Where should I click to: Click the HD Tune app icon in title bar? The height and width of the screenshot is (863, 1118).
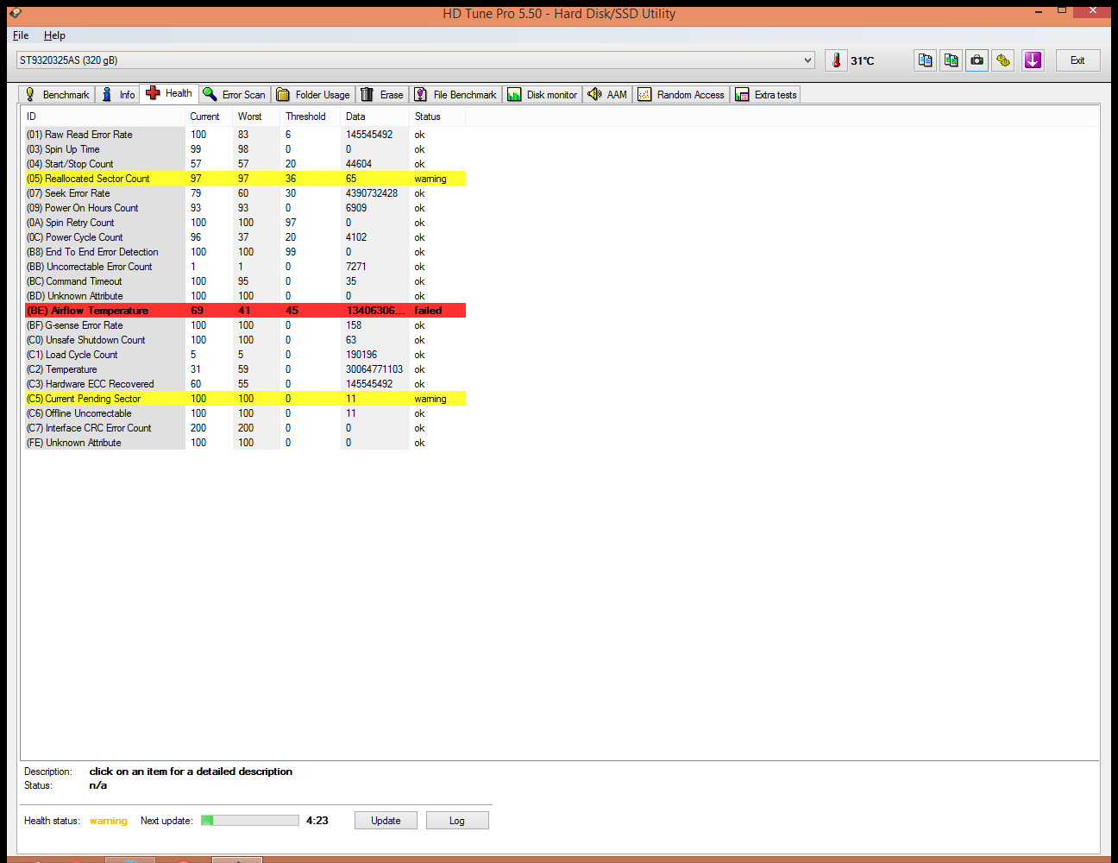pyautogui.click(x=15, y=13)
